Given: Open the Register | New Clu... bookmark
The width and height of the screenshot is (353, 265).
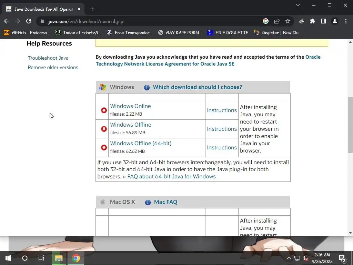Looking at the screenshot, I should (278, 33).
